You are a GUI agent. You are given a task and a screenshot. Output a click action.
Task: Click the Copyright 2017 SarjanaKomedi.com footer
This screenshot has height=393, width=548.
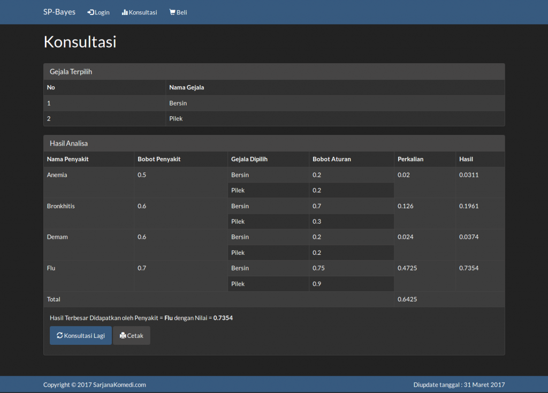(x=95, y=384)
